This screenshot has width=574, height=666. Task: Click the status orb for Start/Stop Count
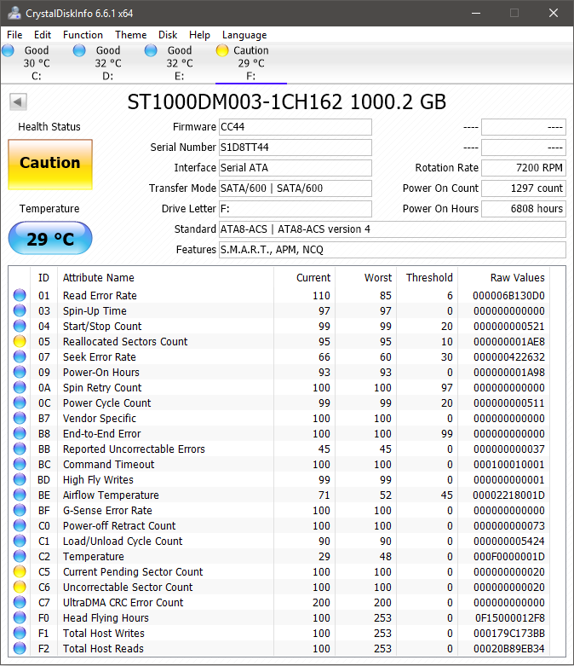point(20,327)
